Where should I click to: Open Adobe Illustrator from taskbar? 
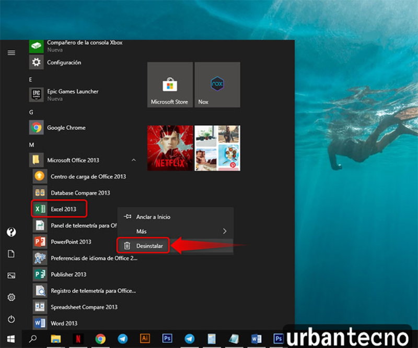click(145, 339)
